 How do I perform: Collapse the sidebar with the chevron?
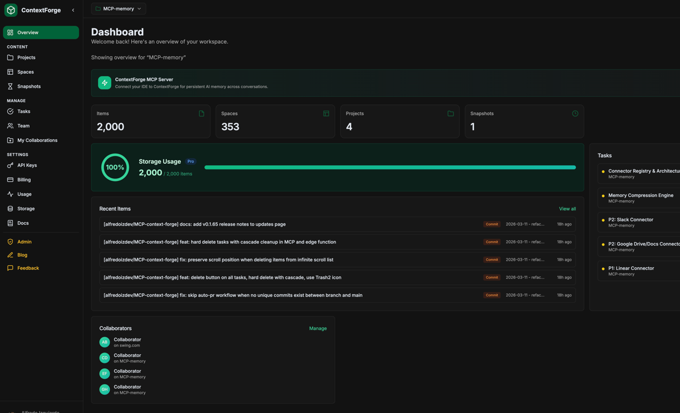[73, 10]
